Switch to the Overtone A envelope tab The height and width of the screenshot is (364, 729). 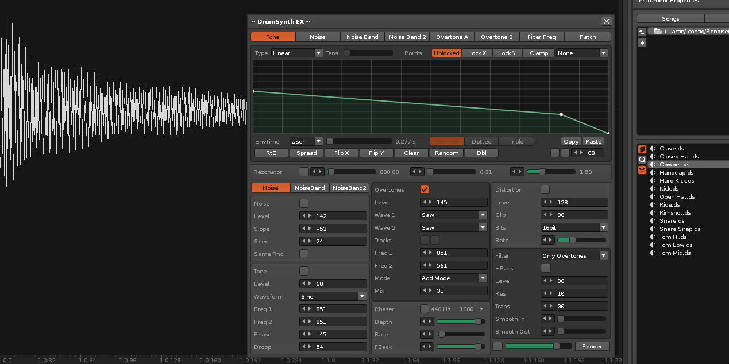(452, 37)
